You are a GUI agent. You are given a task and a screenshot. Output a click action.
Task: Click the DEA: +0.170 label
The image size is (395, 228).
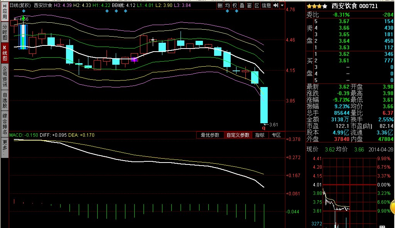point(81,135)
